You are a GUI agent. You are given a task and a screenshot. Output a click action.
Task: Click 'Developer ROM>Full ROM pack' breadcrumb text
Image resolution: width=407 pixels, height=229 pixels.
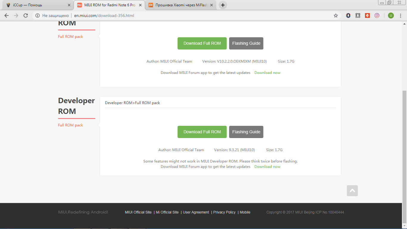coord(133,103)
